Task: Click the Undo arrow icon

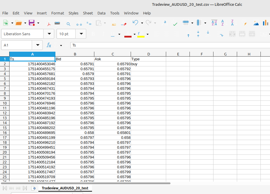Action: (135, 23)
